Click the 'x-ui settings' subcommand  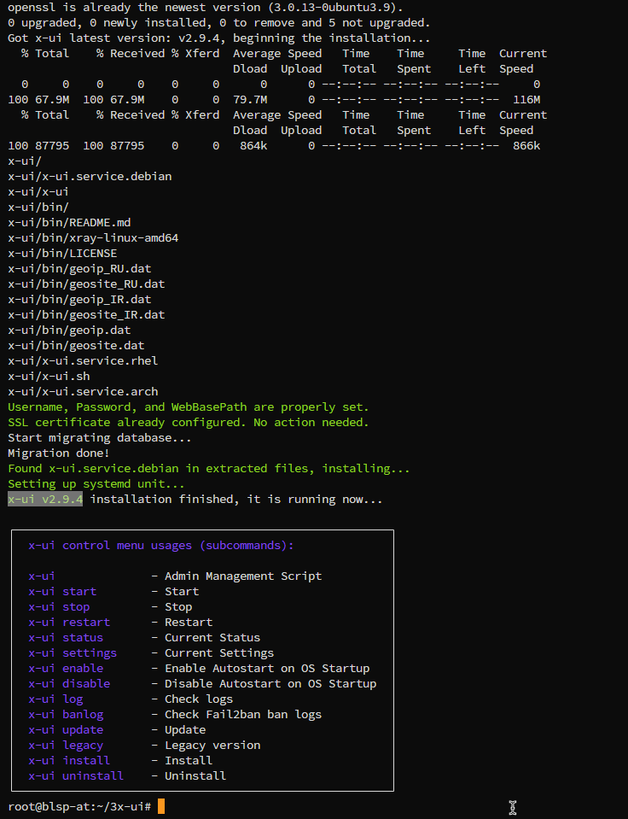point(73,653)
